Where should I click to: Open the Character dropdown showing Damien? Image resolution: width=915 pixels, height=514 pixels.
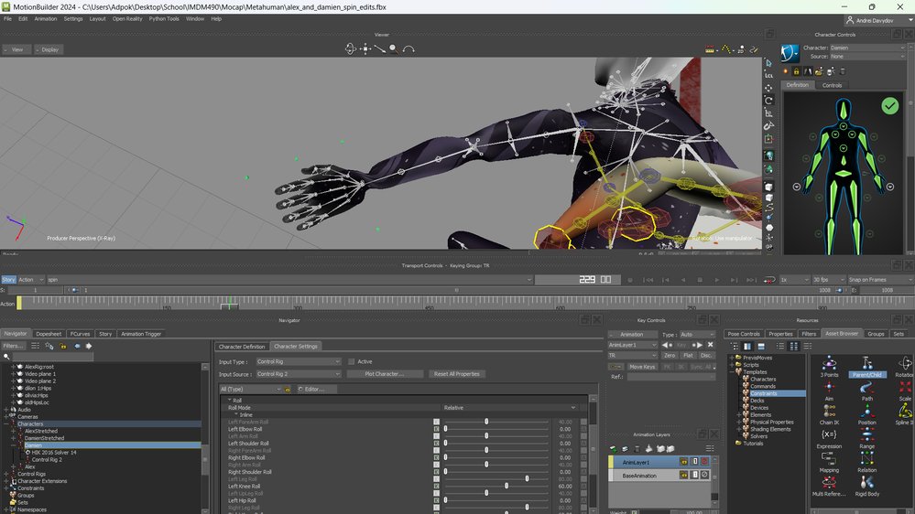[867, 48]
